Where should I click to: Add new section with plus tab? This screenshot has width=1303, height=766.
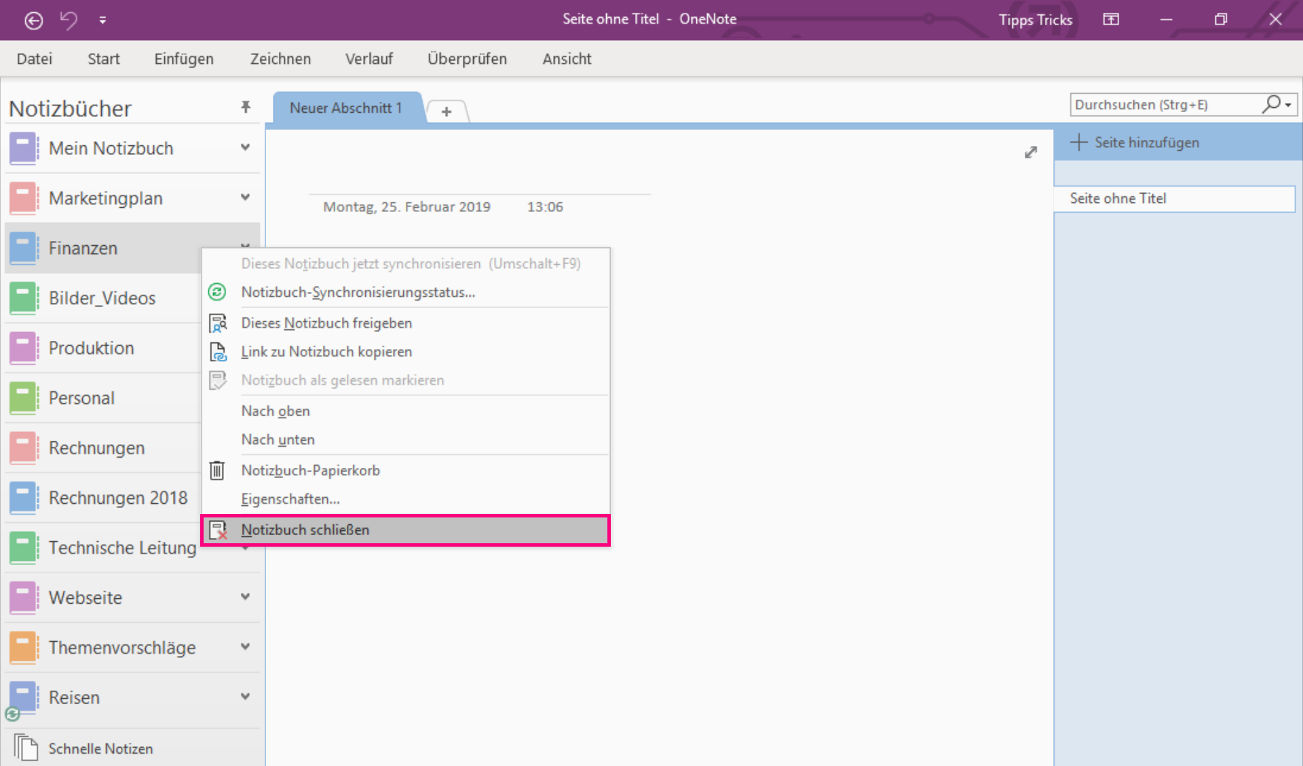tap(446, 111)
